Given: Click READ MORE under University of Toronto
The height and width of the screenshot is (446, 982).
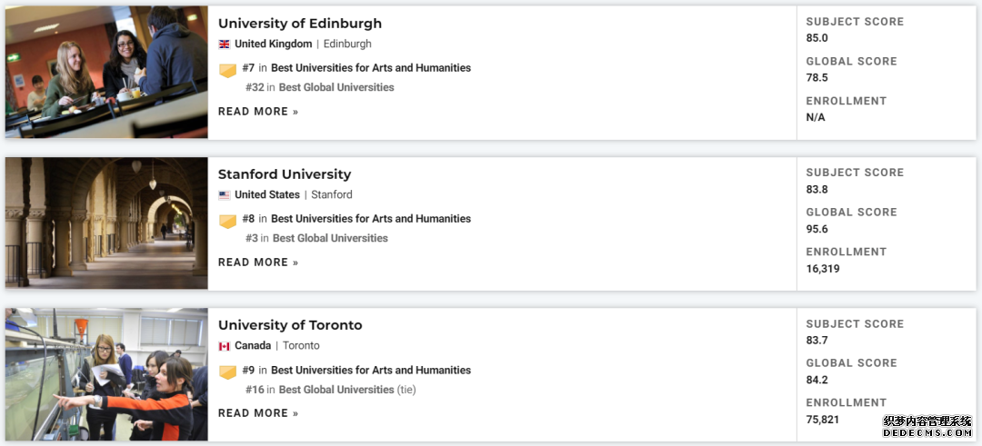Looking at the screenshot, I should pyautogui.click(x=258, y=413).
